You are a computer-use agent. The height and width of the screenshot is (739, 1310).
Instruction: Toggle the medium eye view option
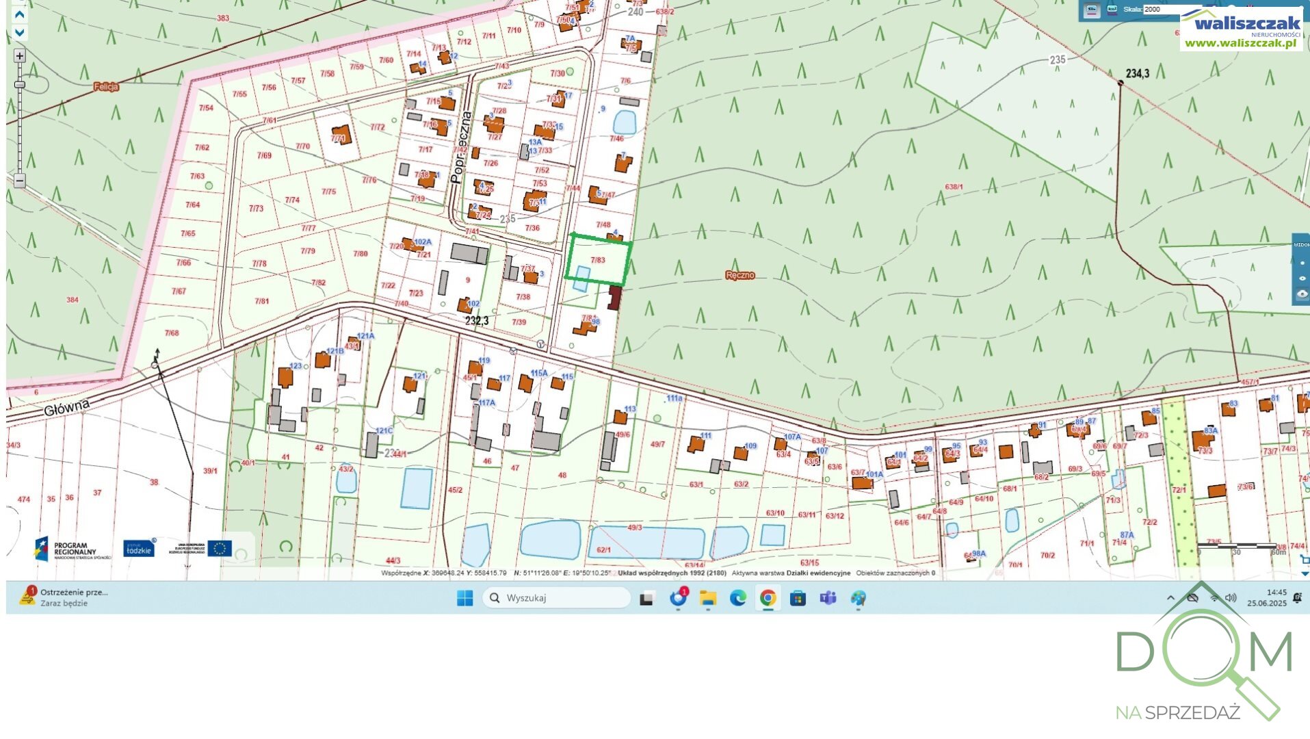tap(1302, 278)
